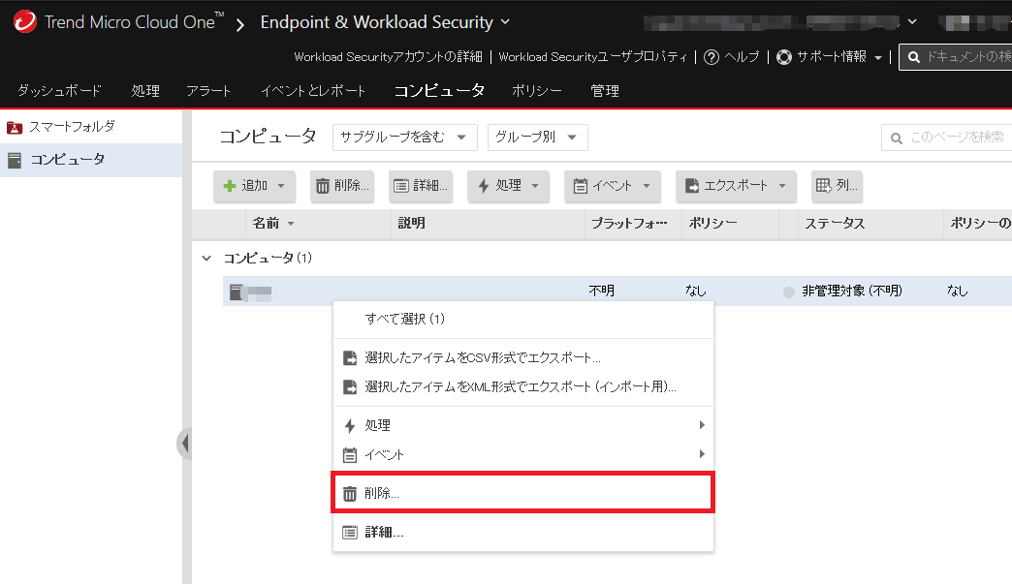Click the Smart Folder icon in sidebar
This screenshot has height=584, width=1012.
(15, 128)
